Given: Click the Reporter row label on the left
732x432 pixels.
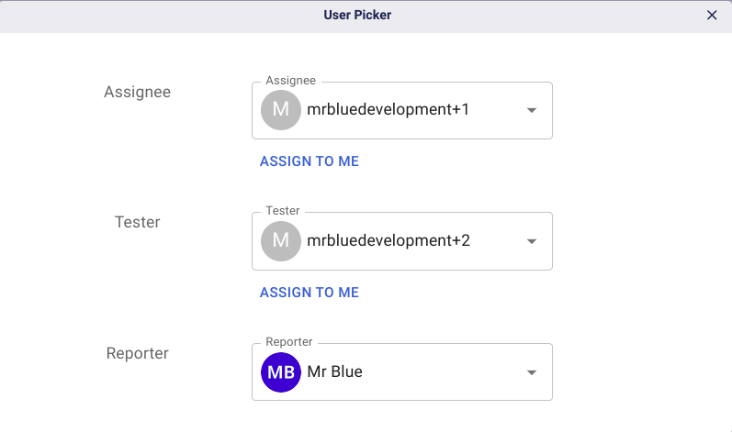Looking at the screenshot, I should pos(138,353).
